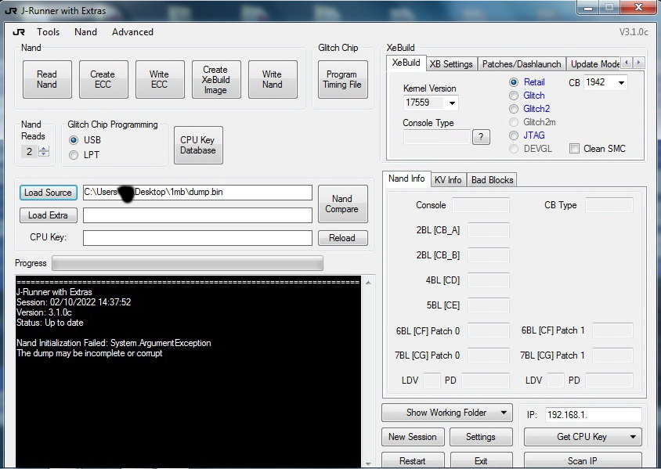This screenshot has height=469, width=661.
Task: Switch to the Bad Blocks tab
Action: [x=492, y=180]
